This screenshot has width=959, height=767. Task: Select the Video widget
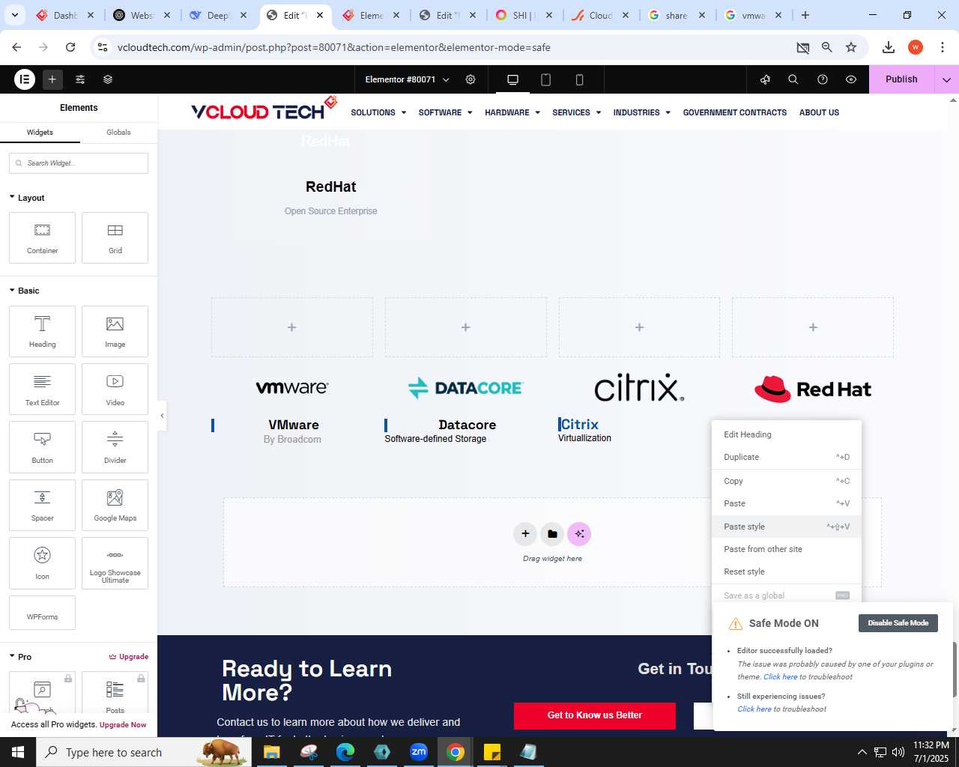[x=115, y=389]
